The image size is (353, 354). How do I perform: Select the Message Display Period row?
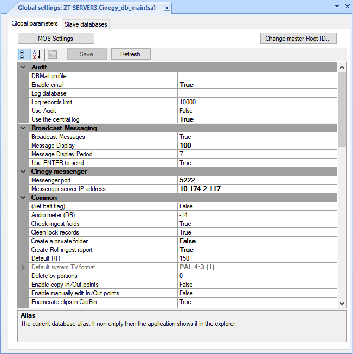click(183, 154)
